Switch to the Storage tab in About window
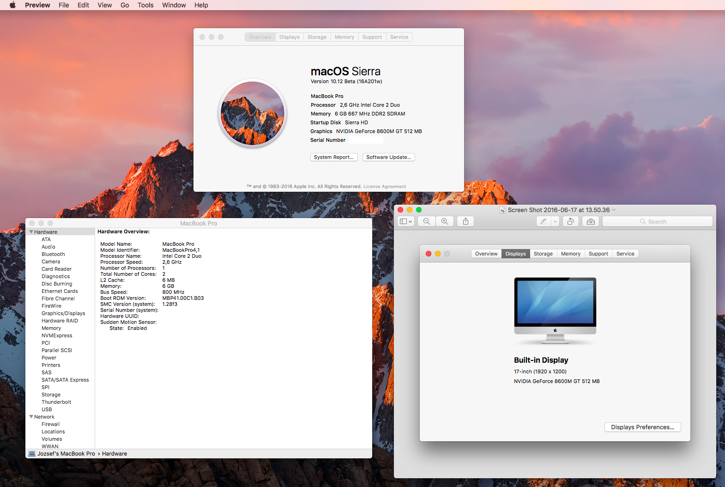Viewport: 725px width, 487px height. click(x=317, y=37)
